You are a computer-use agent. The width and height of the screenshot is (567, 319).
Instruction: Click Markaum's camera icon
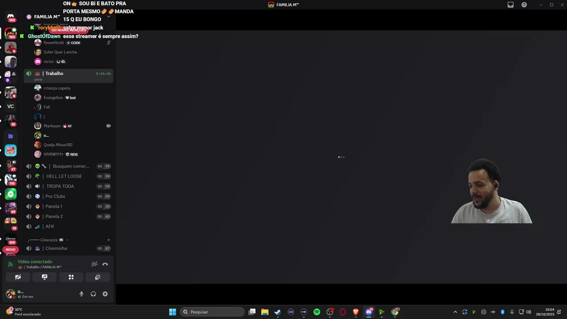click(109, 126)
